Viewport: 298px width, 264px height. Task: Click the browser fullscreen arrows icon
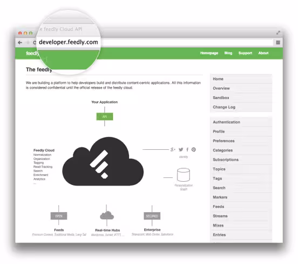(278, 33)
